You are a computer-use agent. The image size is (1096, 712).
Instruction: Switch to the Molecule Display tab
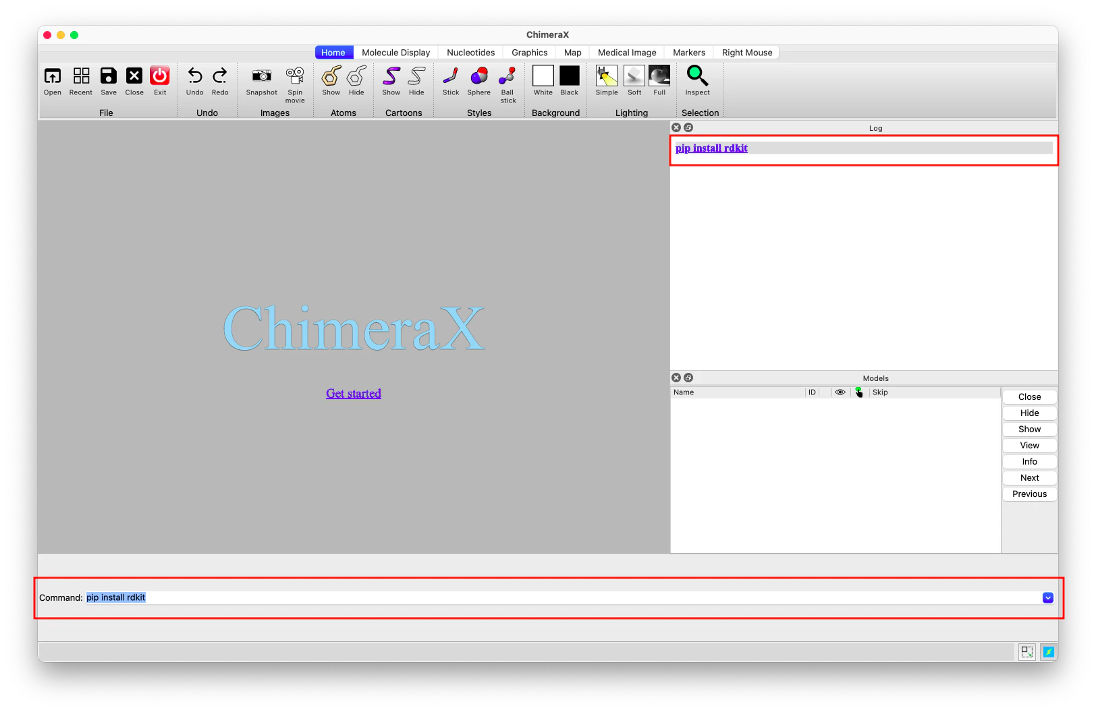point(396,53)
